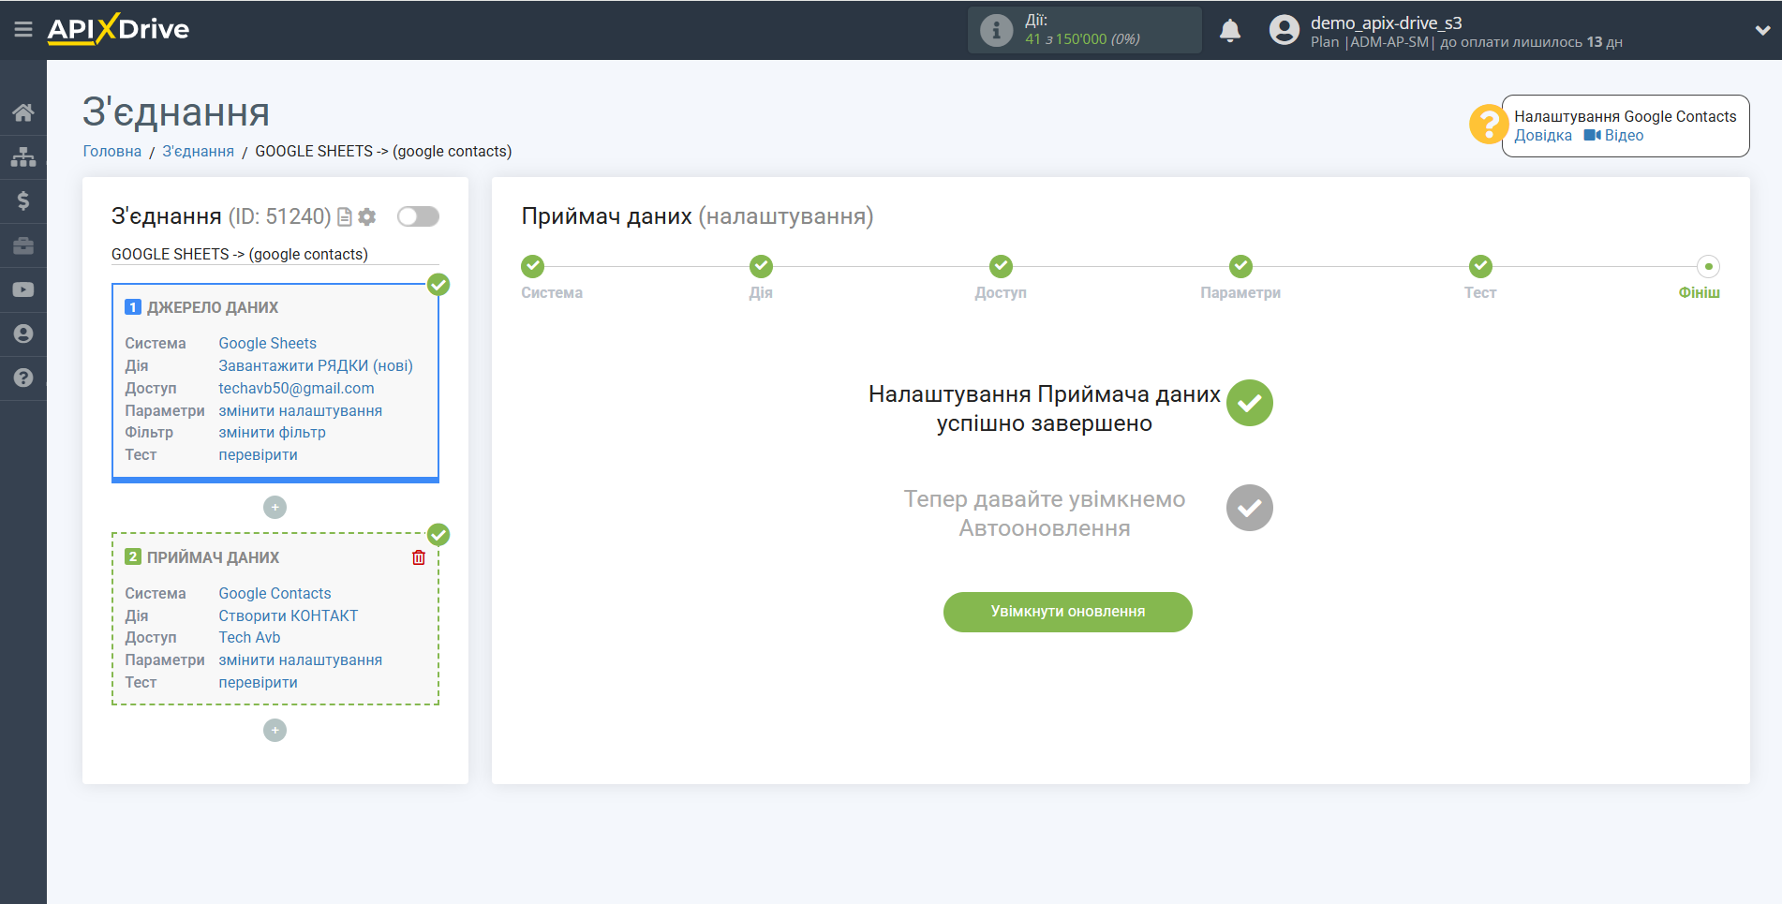This screenshot has height=904, width=1782.
Task: Open the Відео help link
Action: (x=1624, y=135)
